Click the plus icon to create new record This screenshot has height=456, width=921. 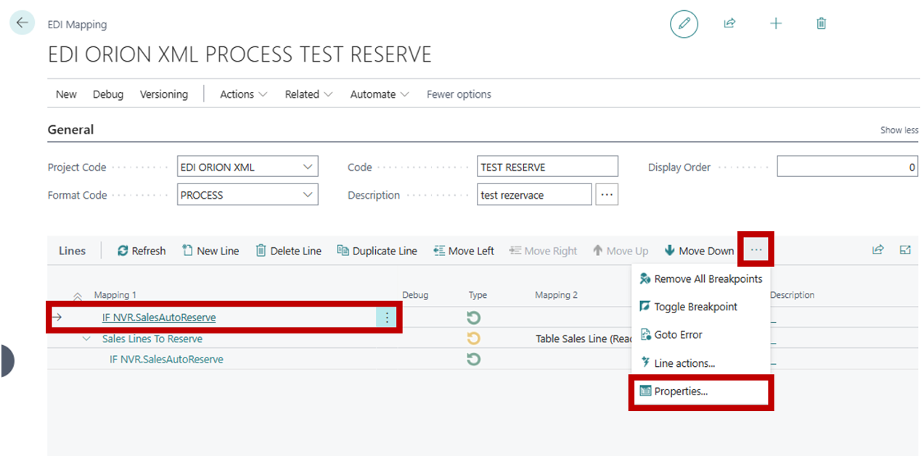(775, 22)
